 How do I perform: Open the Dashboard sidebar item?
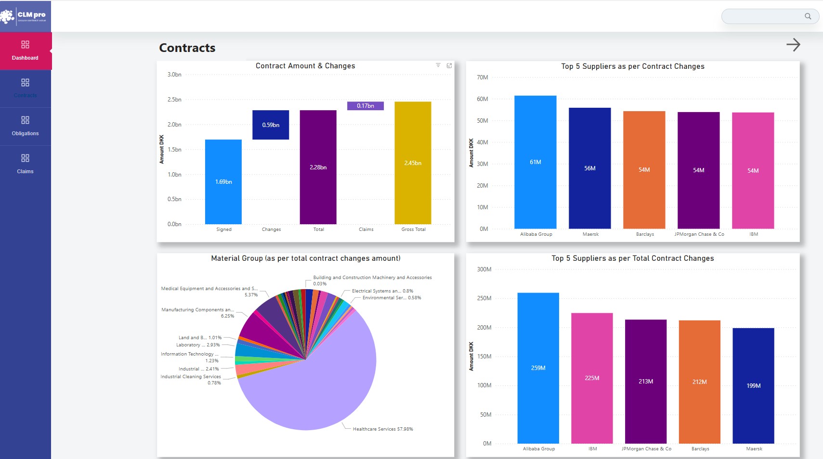(25, 51)
